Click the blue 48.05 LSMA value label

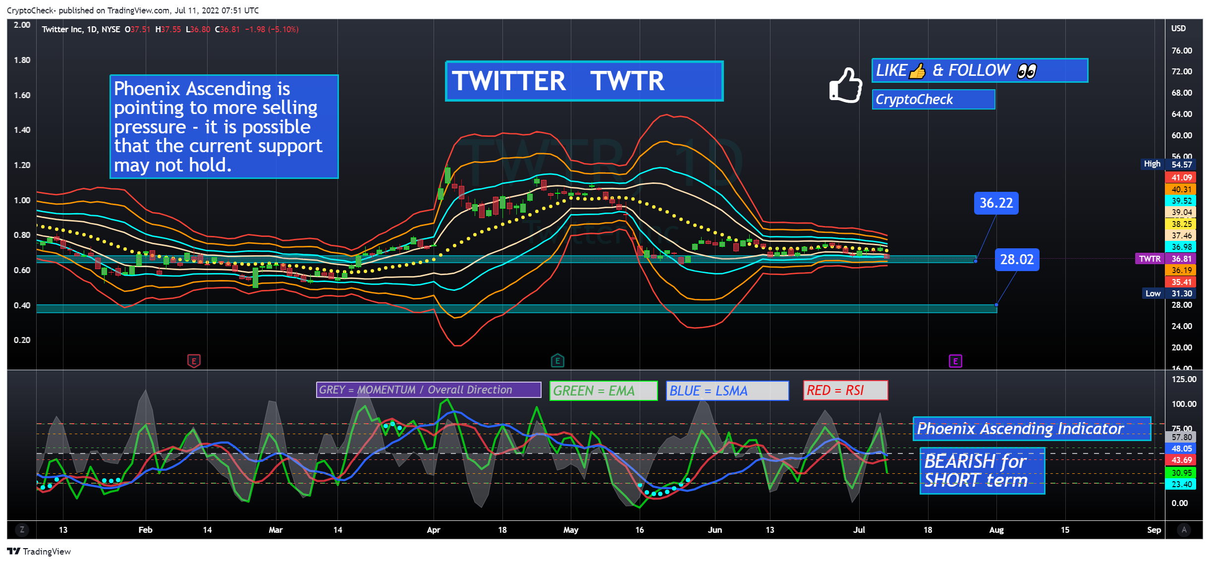click(x=1181, y=449)
